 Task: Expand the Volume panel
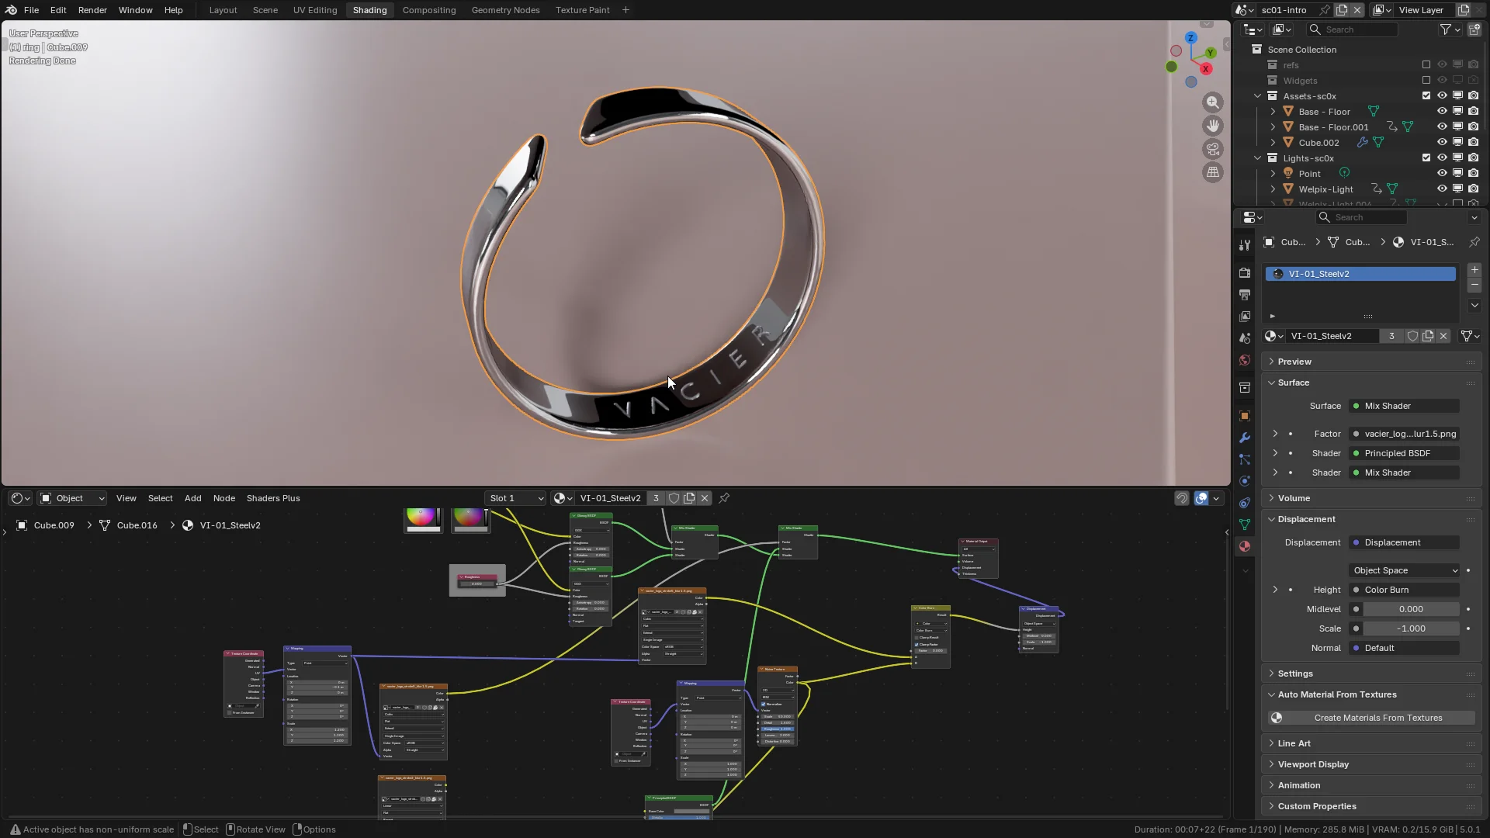1294,498
